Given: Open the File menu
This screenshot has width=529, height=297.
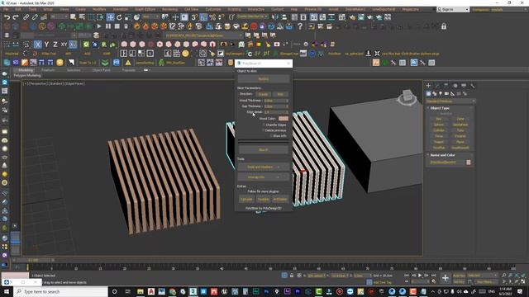Looking at the screenshot, I should [6, 9].
